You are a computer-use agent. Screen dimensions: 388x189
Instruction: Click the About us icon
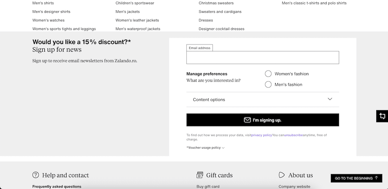282,175
